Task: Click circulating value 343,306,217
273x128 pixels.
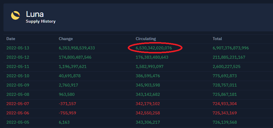Action: pos(148,122)
